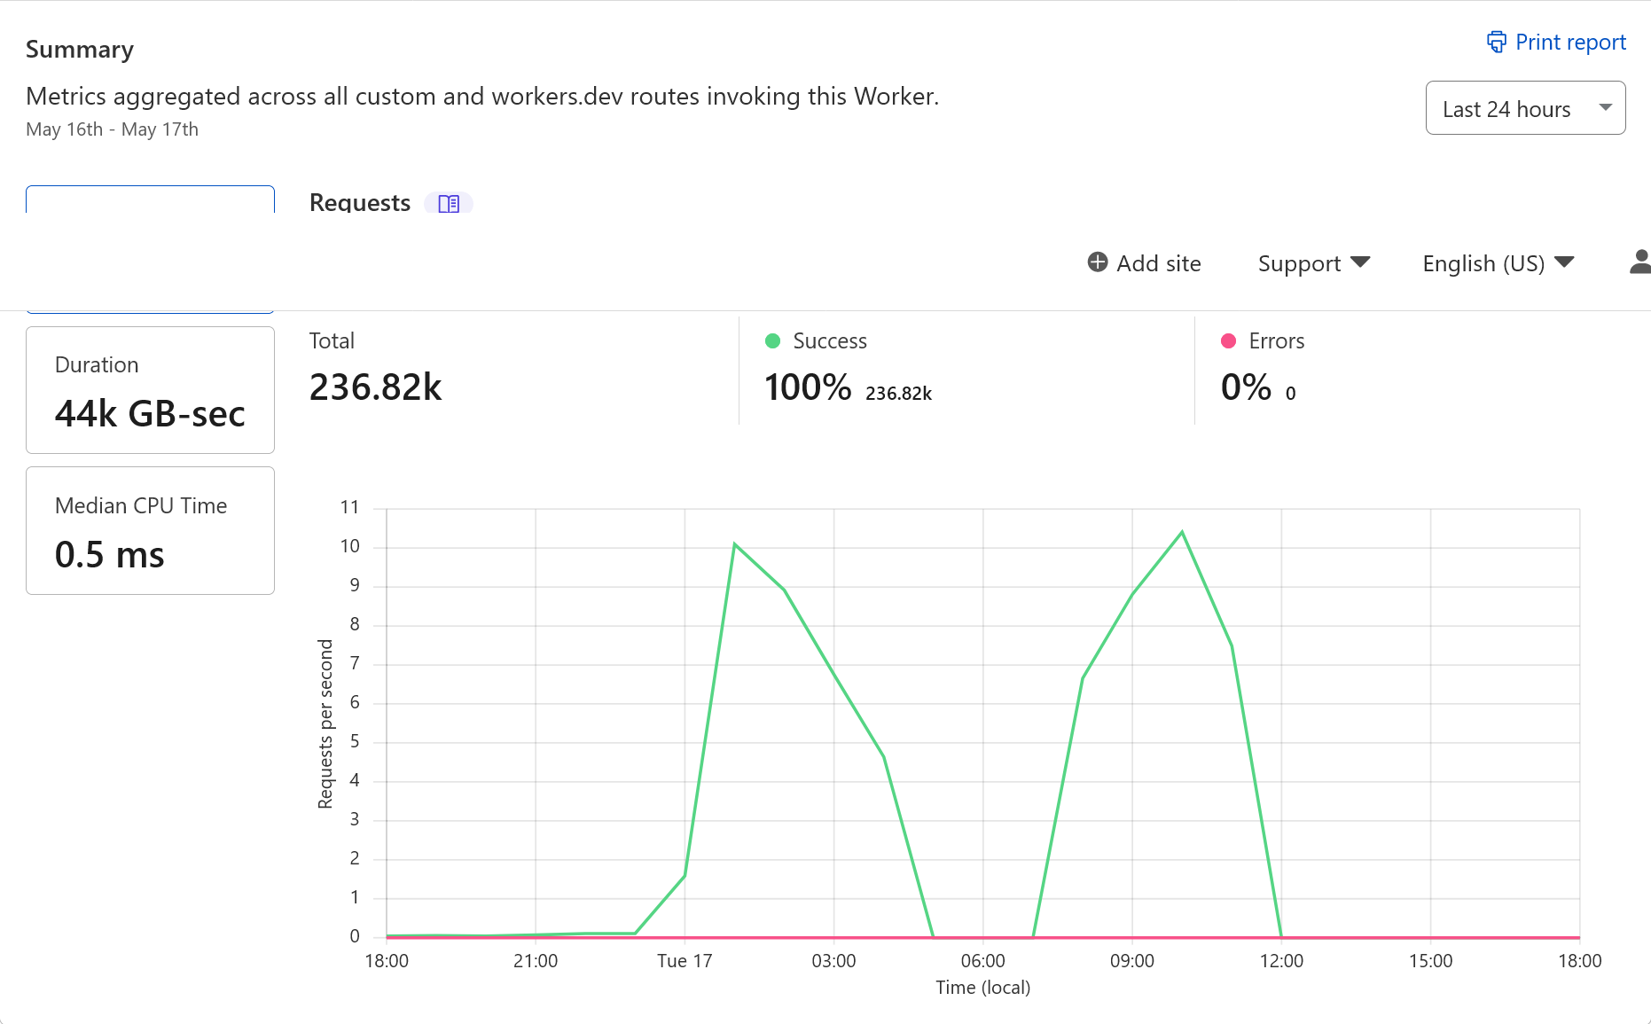Click the first peak of the requests line

point(735,543)
